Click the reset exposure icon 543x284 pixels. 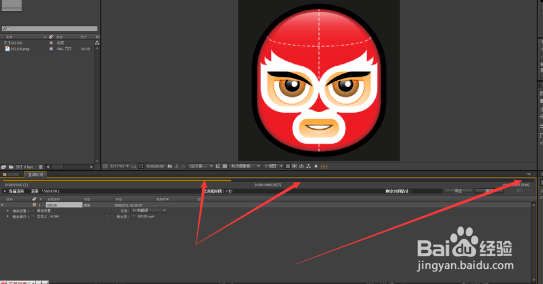316,166
